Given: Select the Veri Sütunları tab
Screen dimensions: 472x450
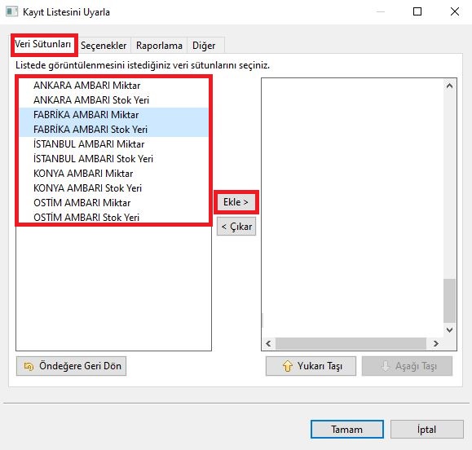Looking at the screenshot, I should (x=43, y=44).
